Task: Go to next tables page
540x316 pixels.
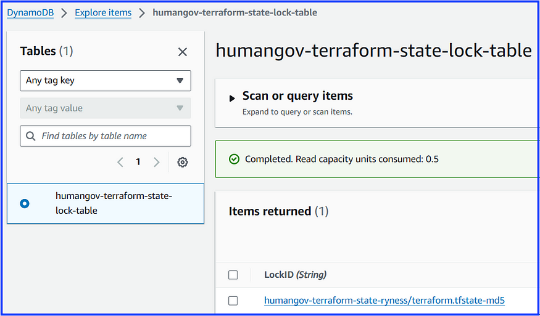Action: (x=156, y=162)
